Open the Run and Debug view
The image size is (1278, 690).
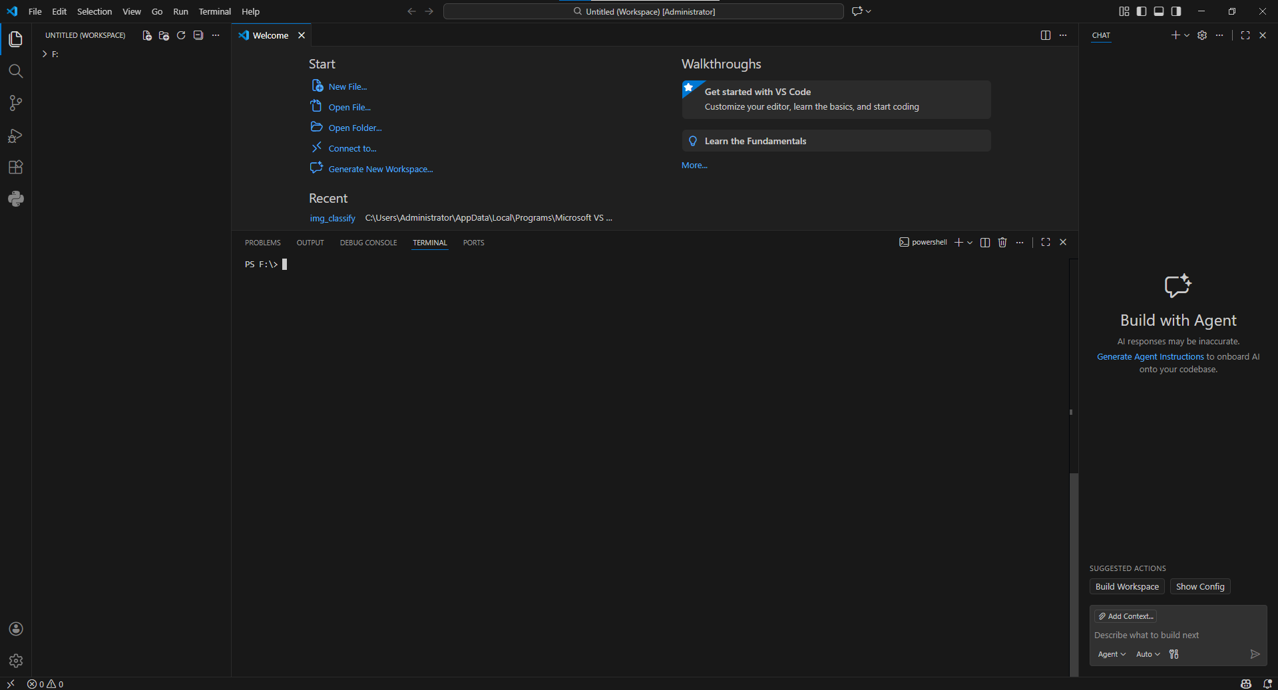point(16,136)
